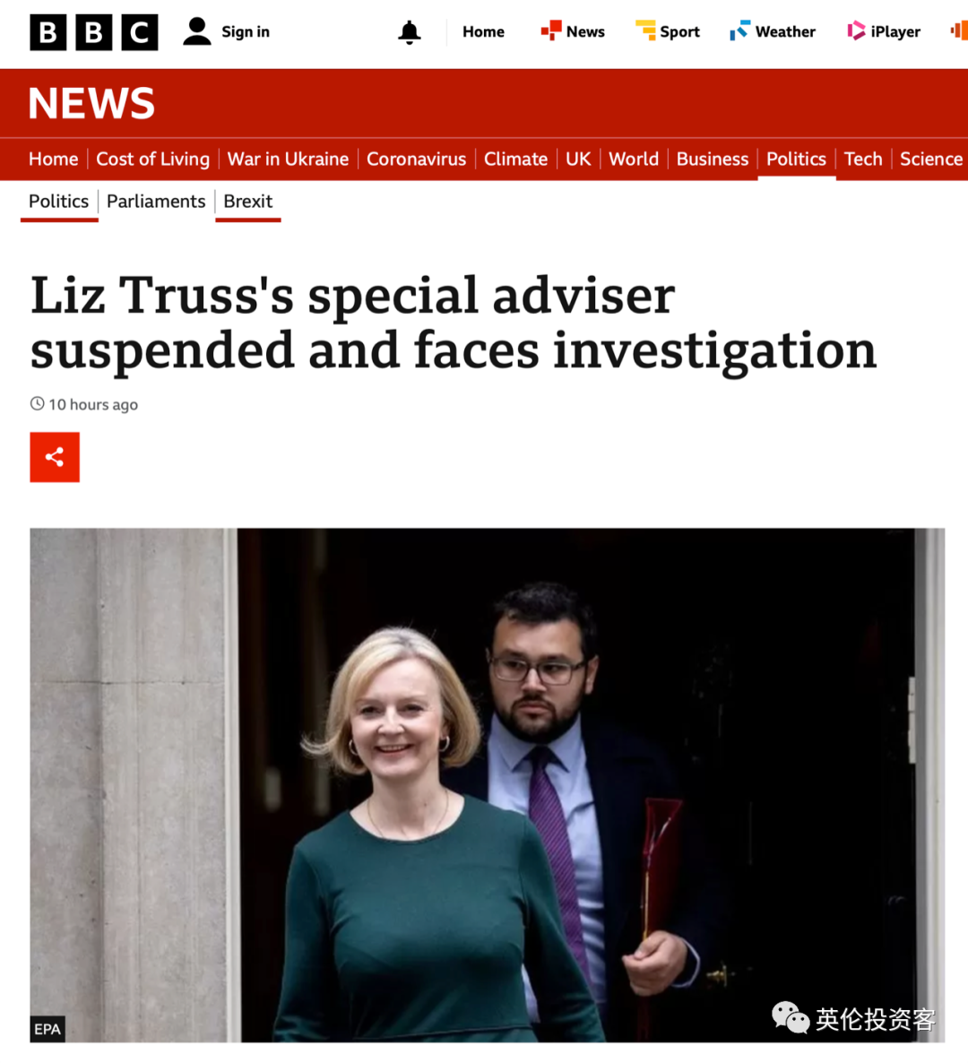The image size is (968, 1063).
Task: Open iPlayer from the top bar
Action: tap(884, 32)
